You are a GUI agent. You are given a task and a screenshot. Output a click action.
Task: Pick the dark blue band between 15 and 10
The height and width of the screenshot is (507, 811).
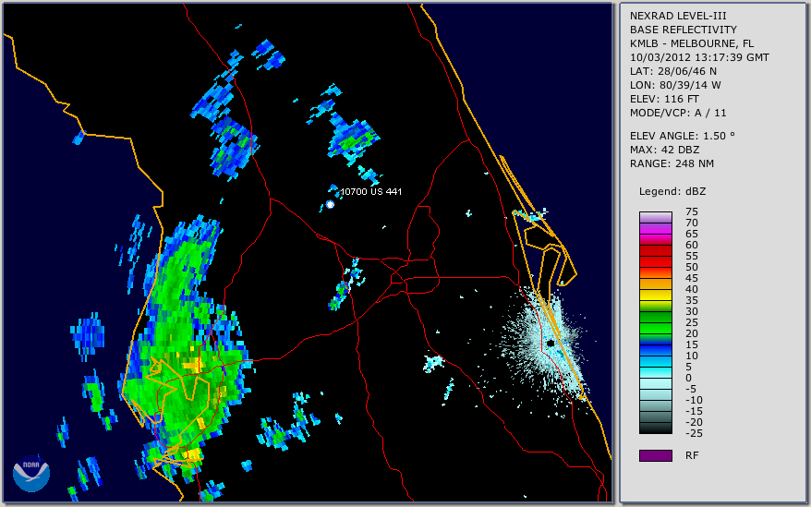click(x=655, y=350)
